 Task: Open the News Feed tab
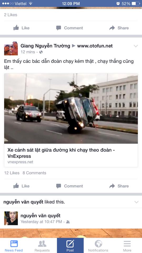[14, 246]
